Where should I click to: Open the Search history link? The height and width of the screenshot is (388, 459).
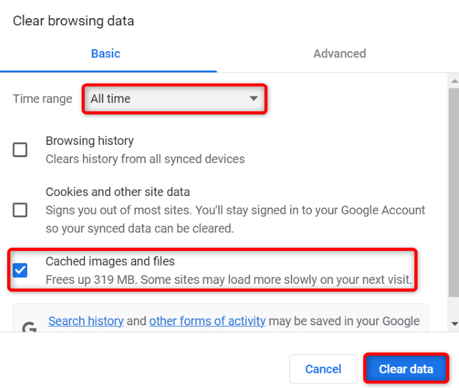click(x=85, y=321)
